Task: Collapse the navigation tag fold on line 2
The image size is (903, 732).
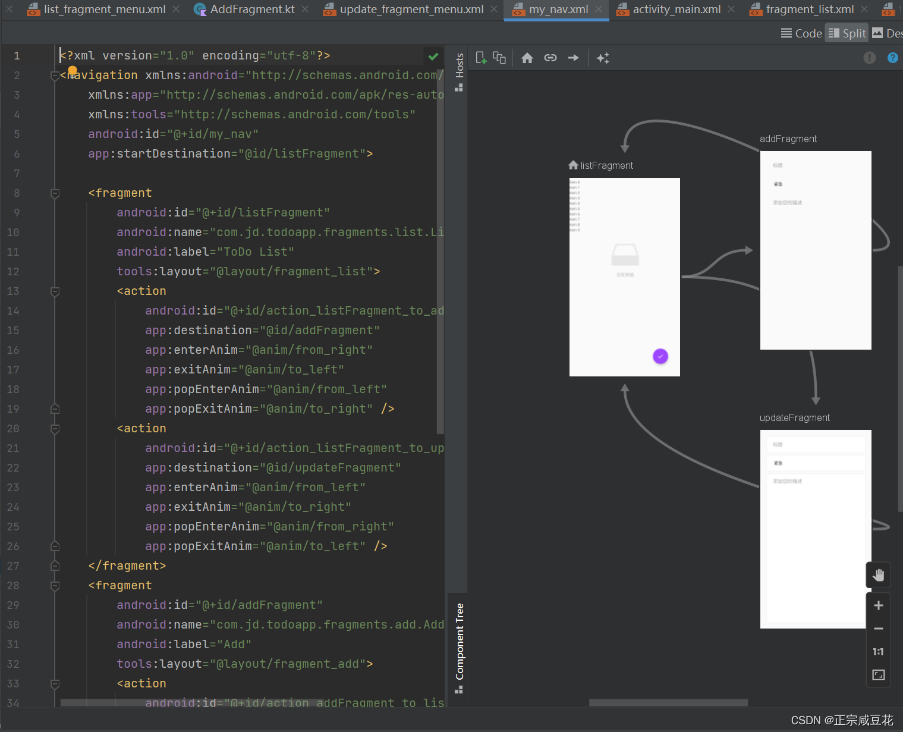Action: coord(55,76)
